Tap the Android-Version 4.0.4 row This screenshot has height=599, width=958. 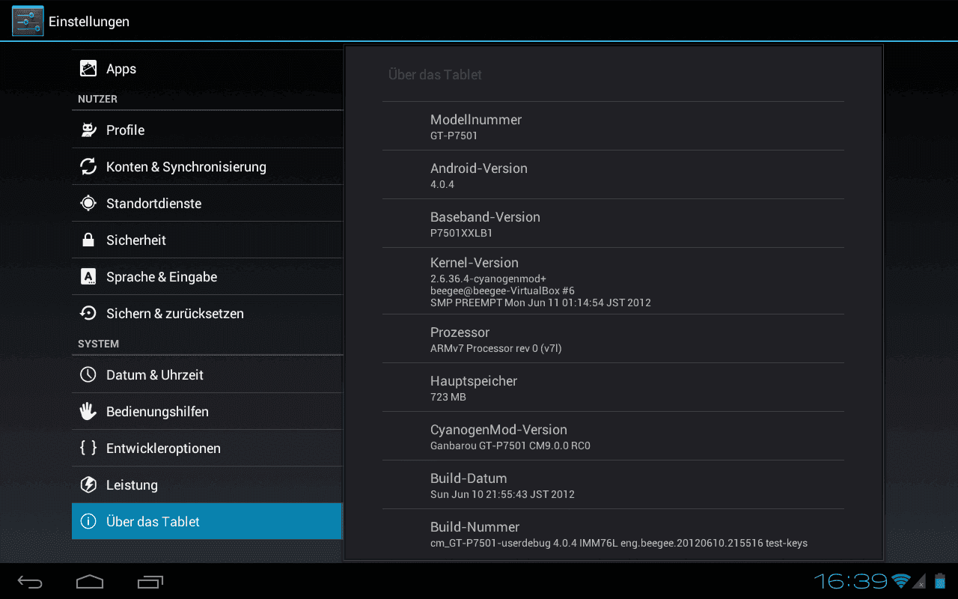(613, 175)
